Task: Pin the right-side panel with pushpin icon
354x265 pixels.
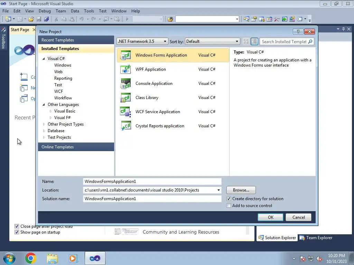Action: (343, 29)
